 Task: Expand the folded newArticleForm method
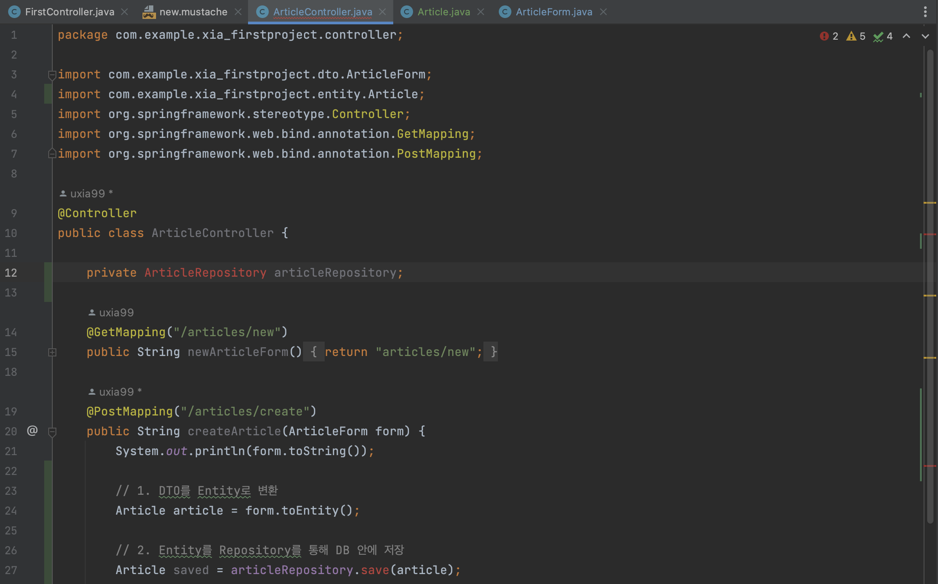point(52,352)
